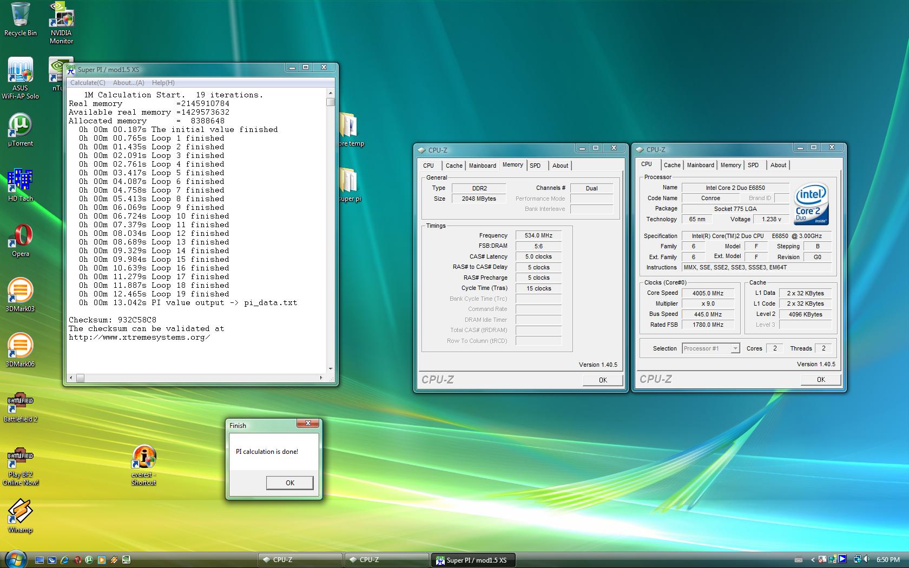Screen dimensions: 909x568
Task: Open the 3DMark03 desktop shortcut
Action: [x=20, y=295]
